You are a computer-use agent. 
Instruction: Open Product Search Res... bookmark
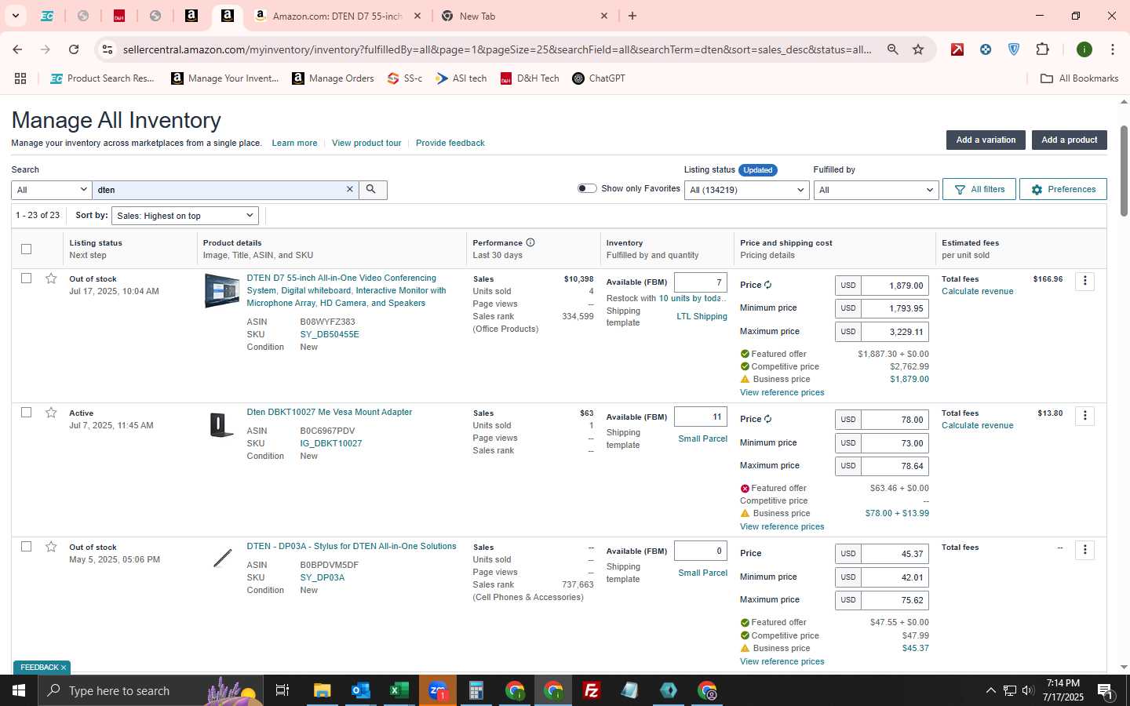102,78
